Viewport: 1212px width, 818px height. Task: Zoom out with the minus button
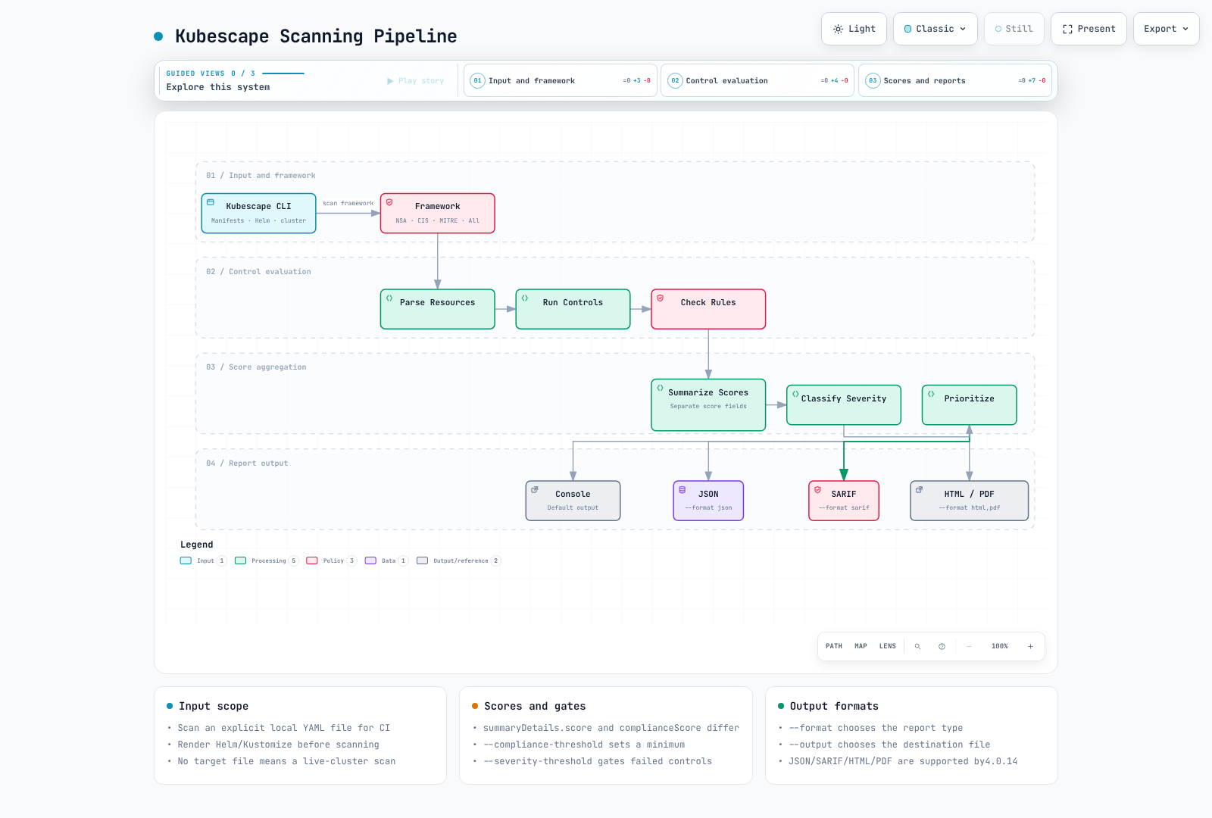[969, 647]
